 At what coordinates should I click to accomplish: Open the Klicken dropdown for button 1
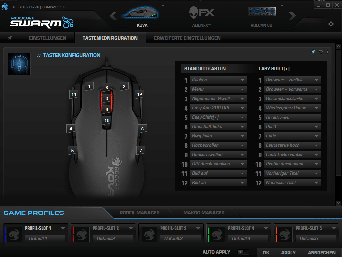242,80
